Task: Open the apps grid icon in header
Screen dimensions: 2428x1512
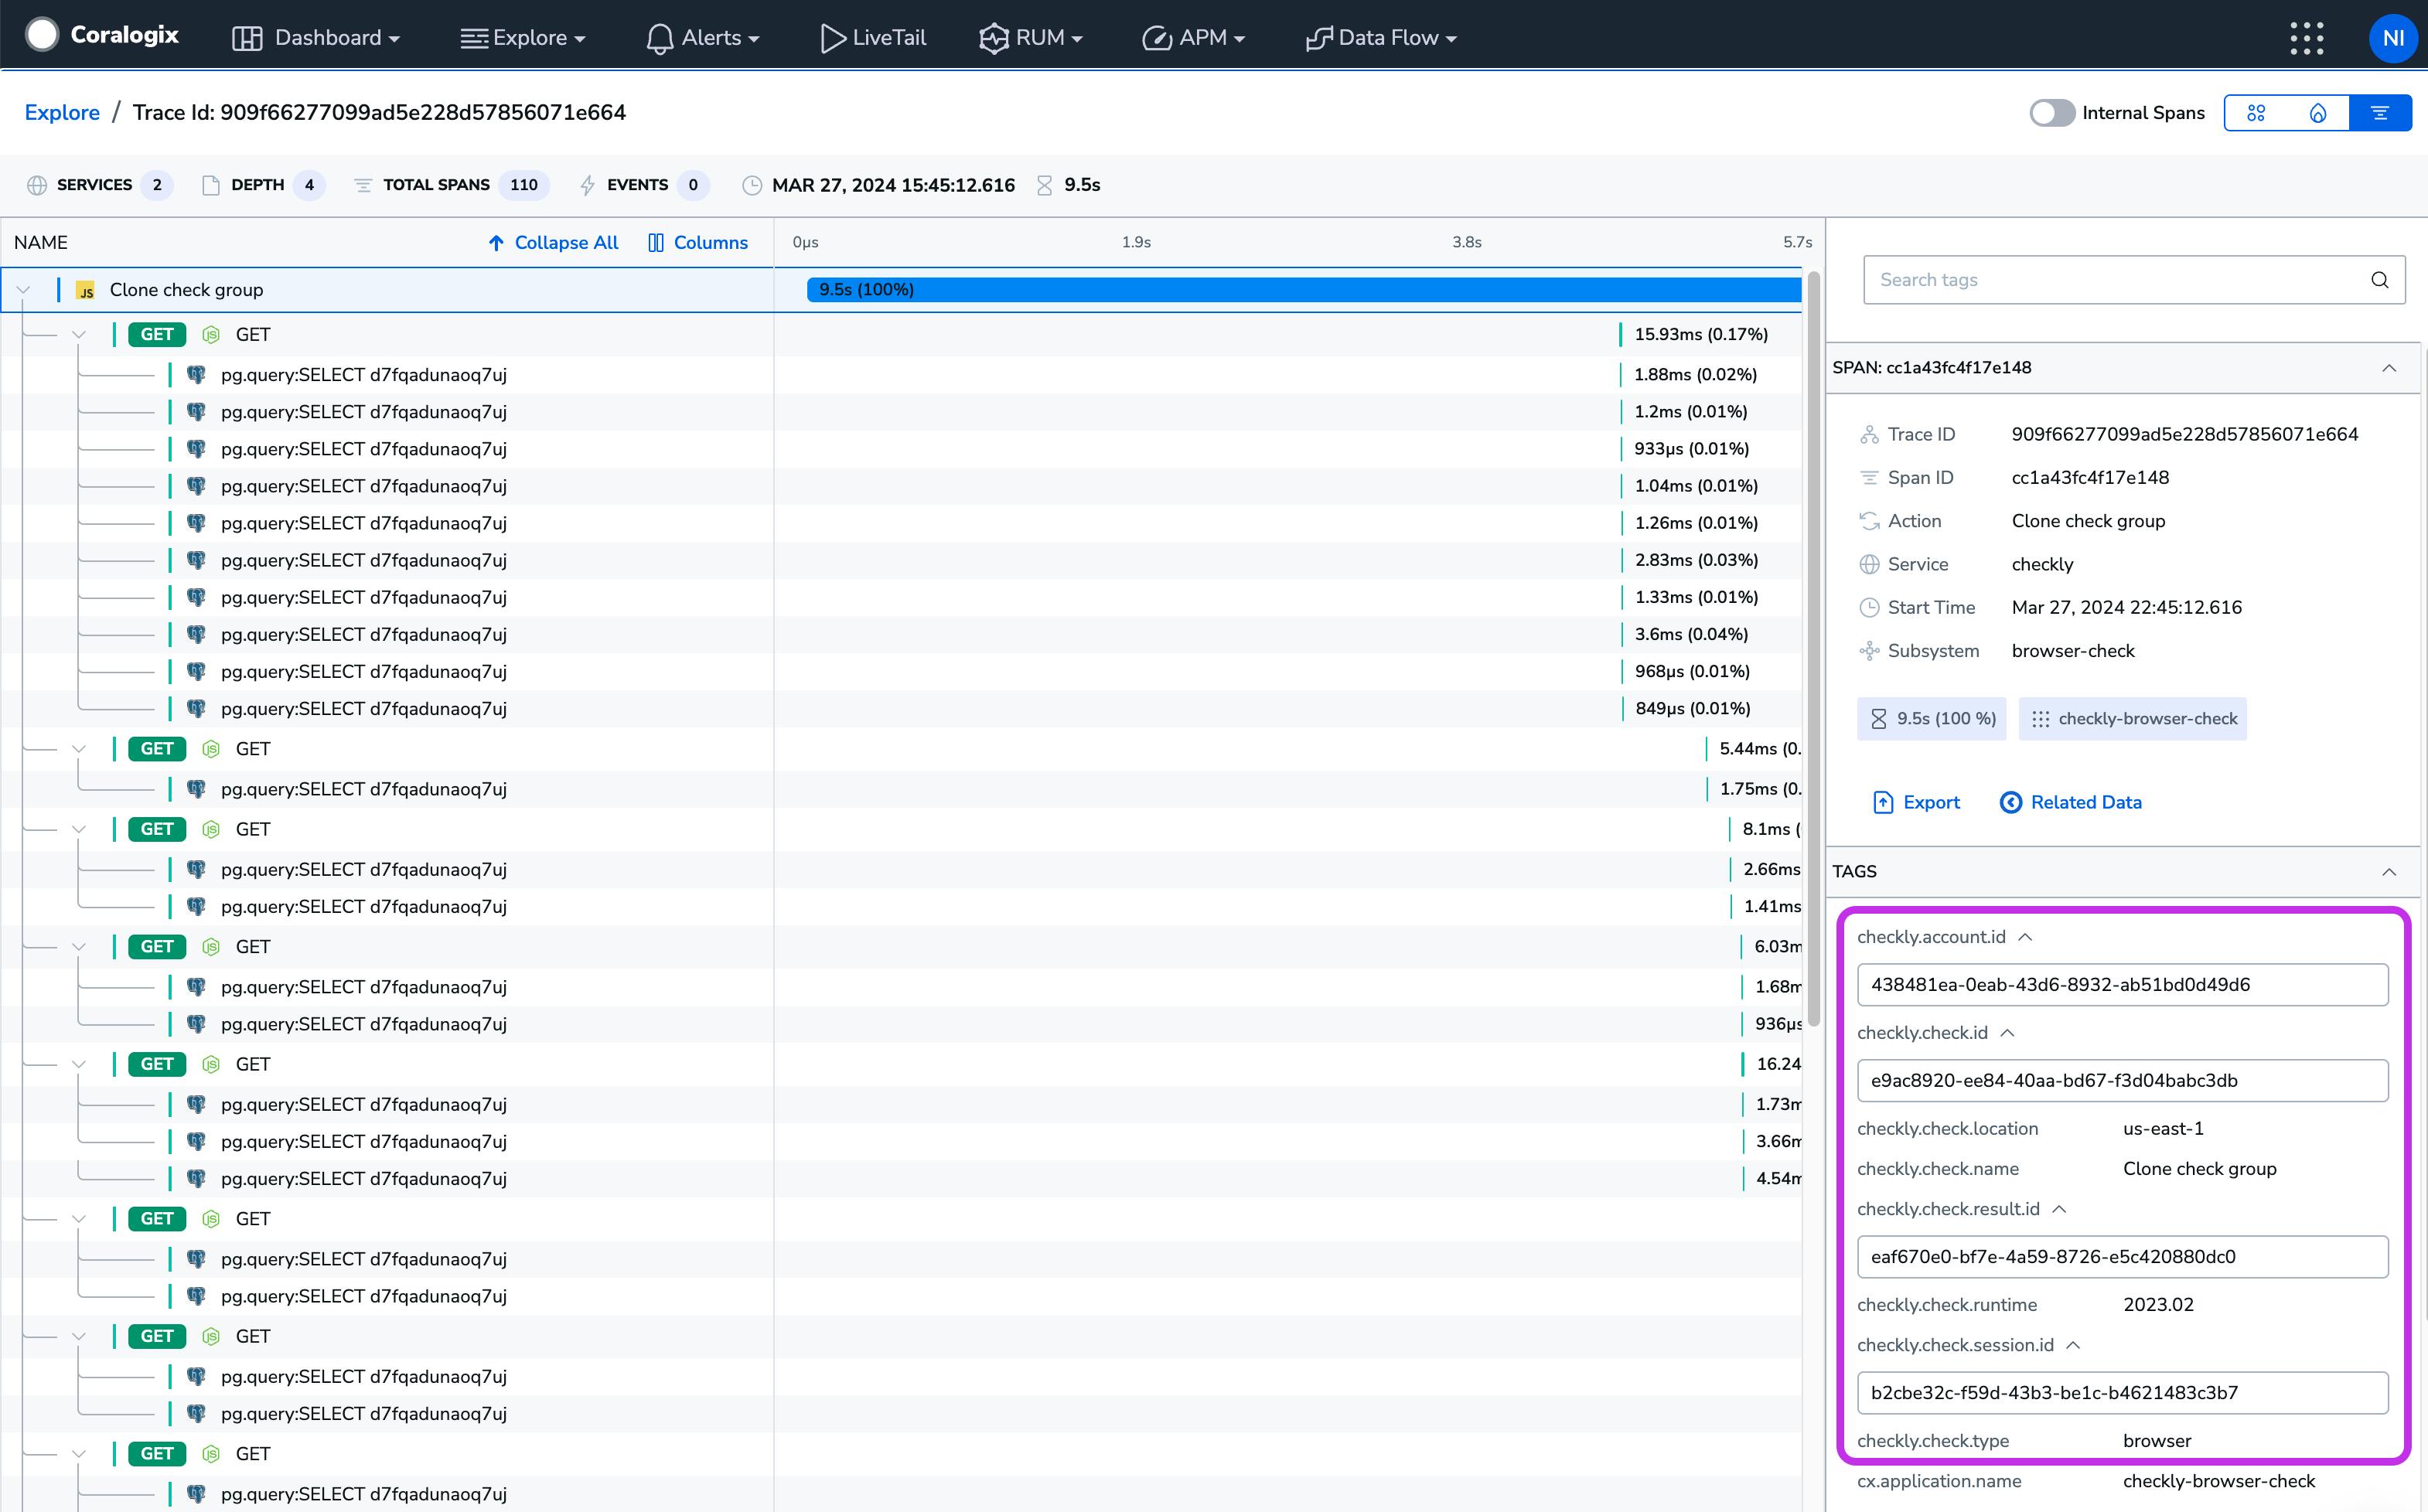Action: coord(2306,38)
